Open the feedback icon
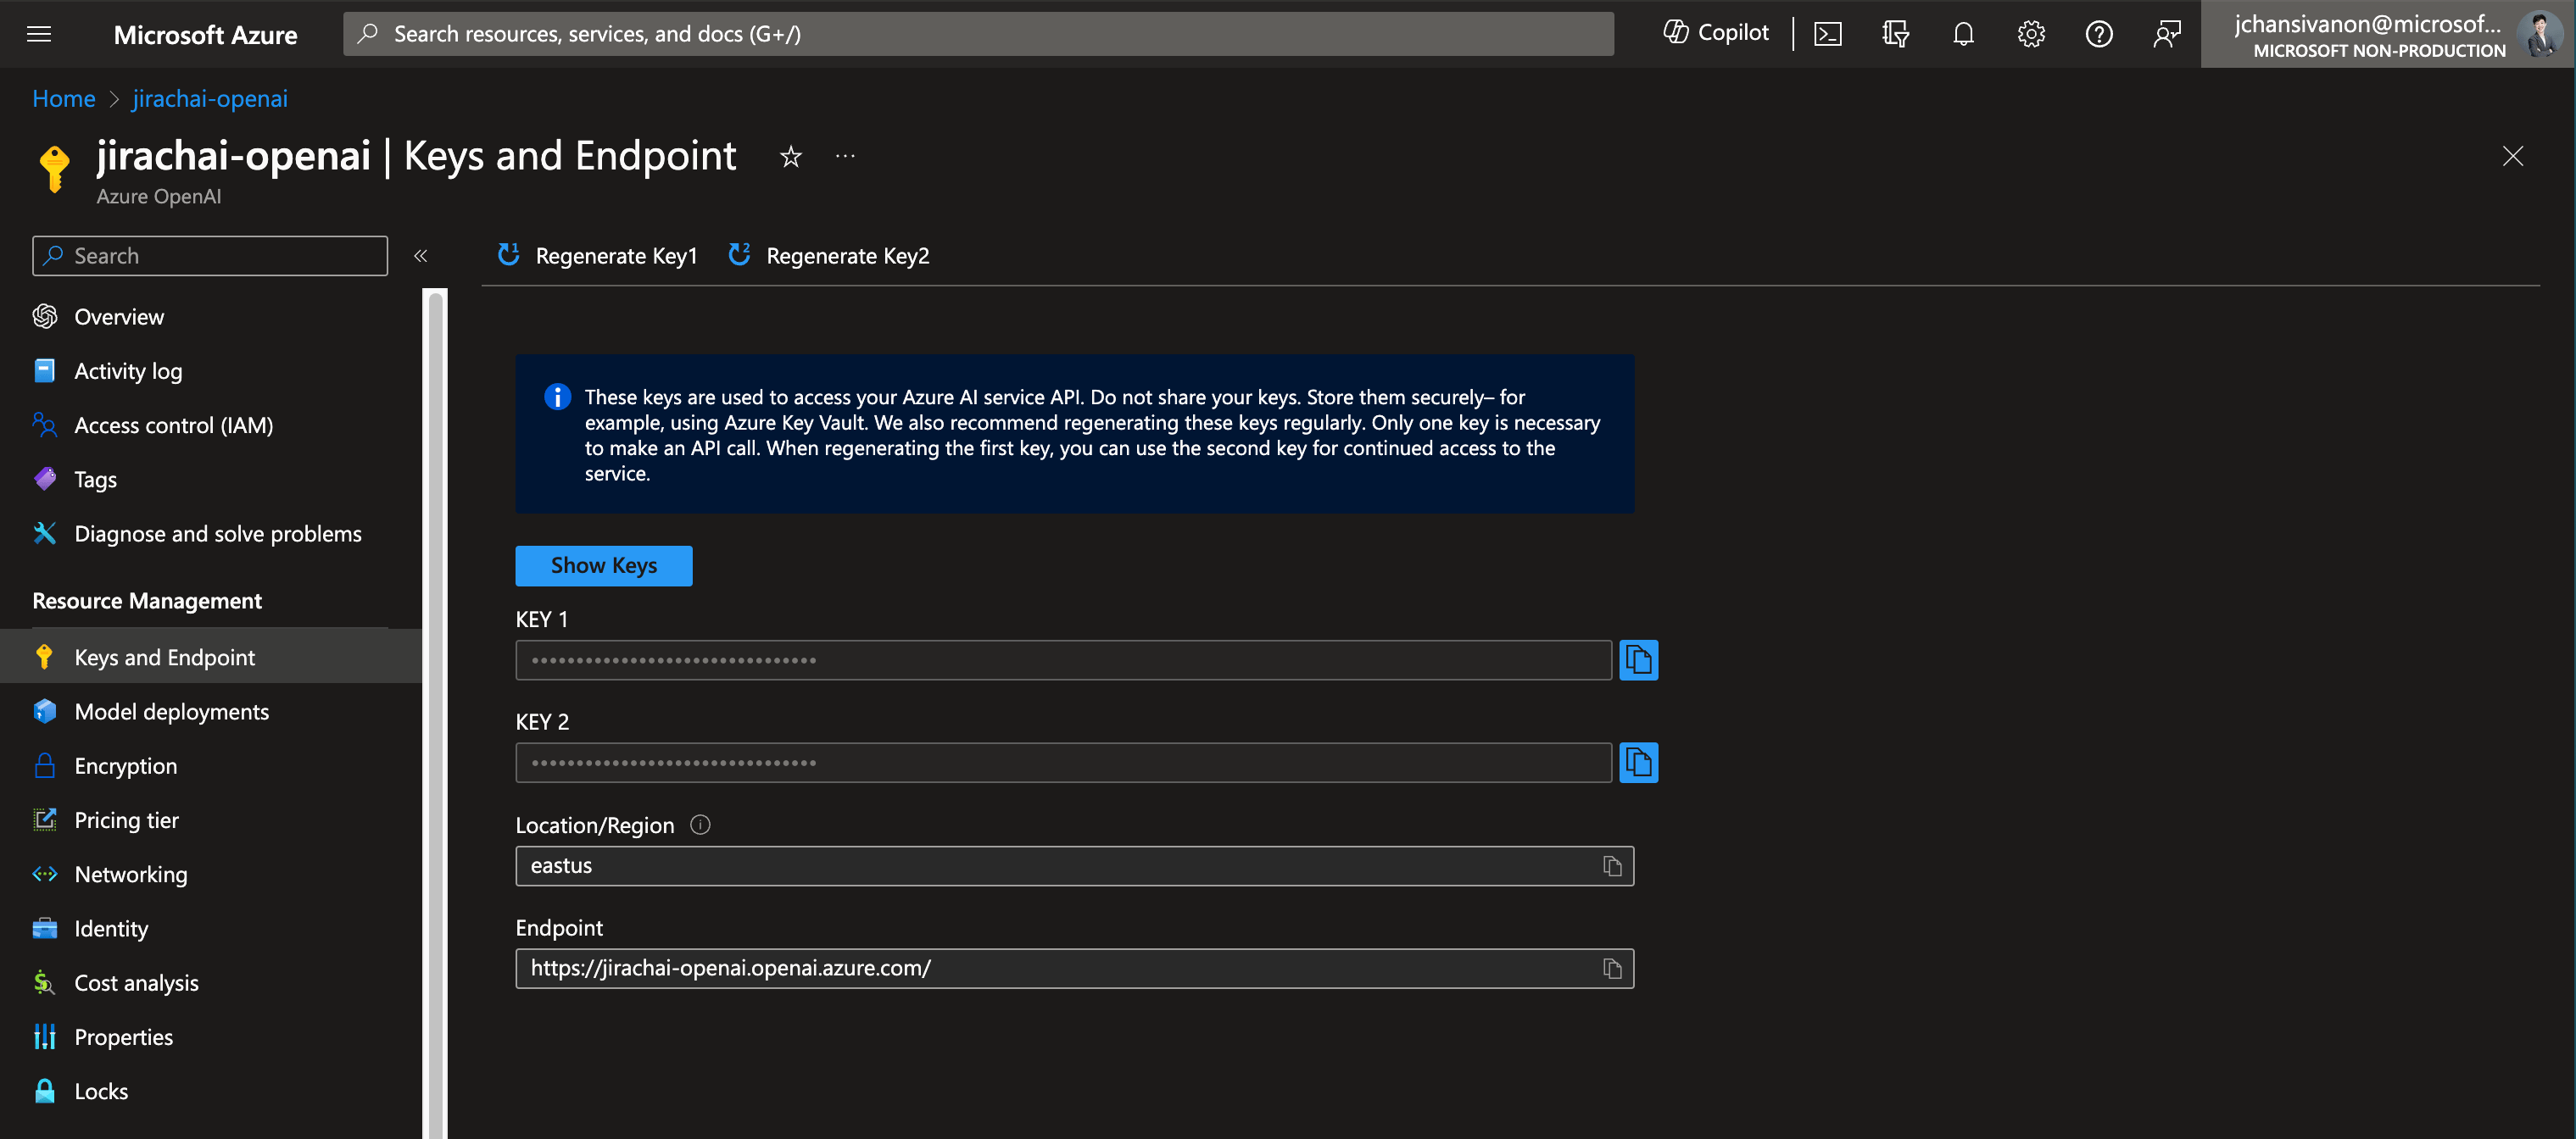The width and height of the screenshot is (2576, 1139). coord(2166,34)
